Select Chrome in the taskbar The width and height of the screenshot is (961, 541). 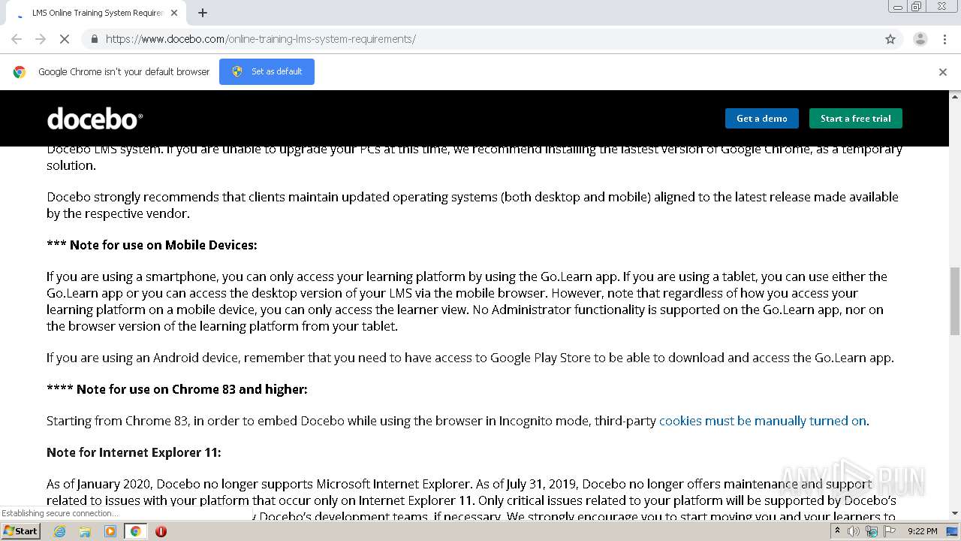click(x=135, y=531)
